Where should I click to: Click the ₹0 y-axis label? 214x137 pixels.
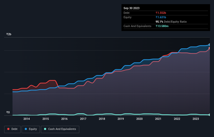[x=8, y=112]
